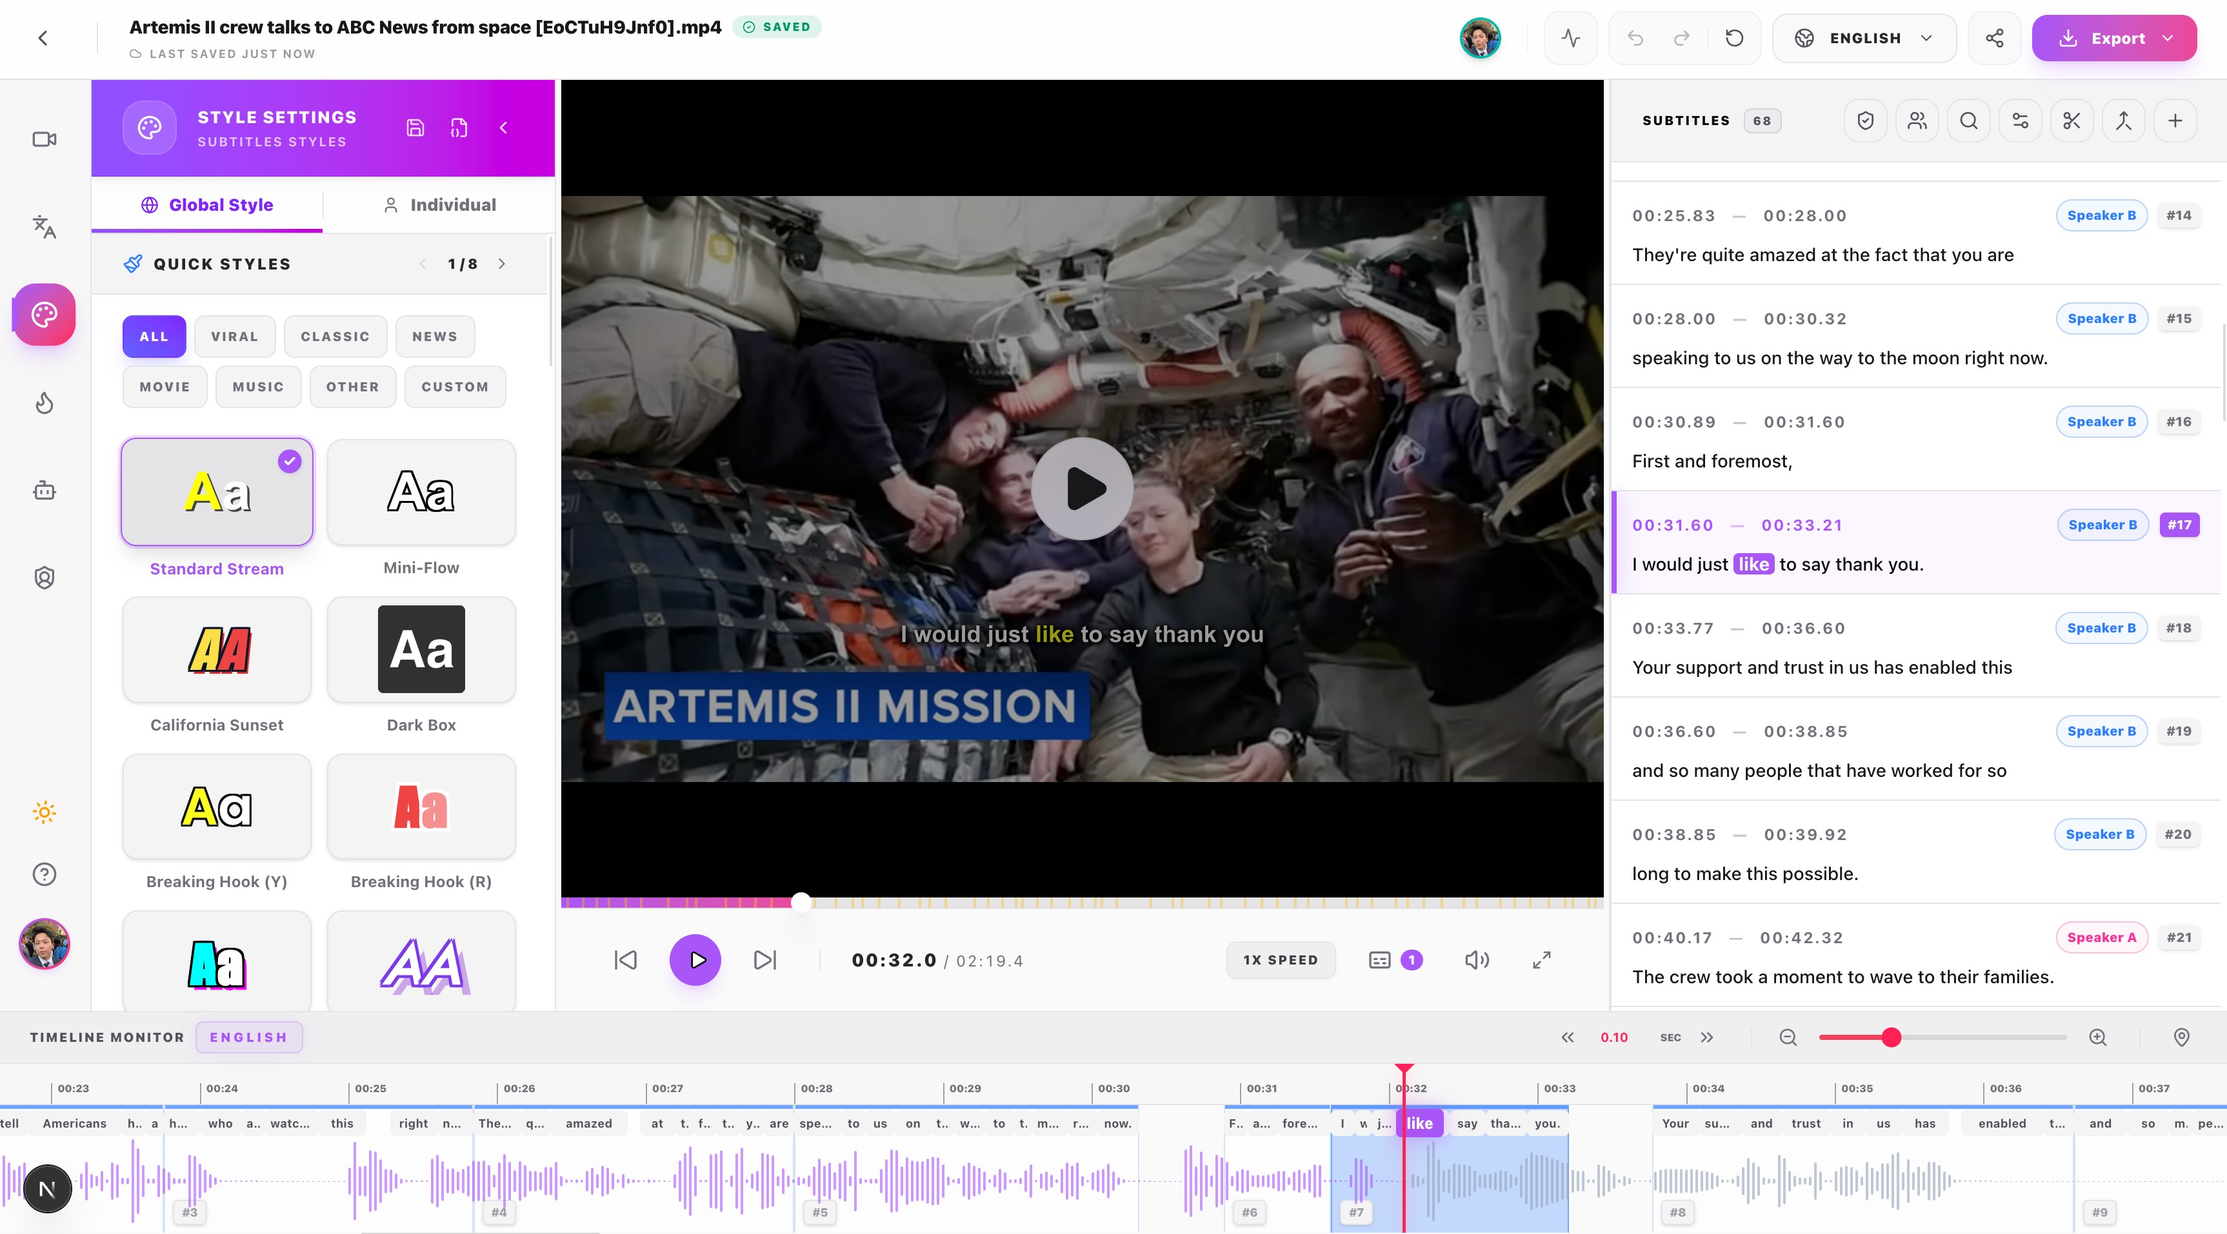Collapse the Style Settings panel
The image size is (2227, 1234).
point(504,128)
